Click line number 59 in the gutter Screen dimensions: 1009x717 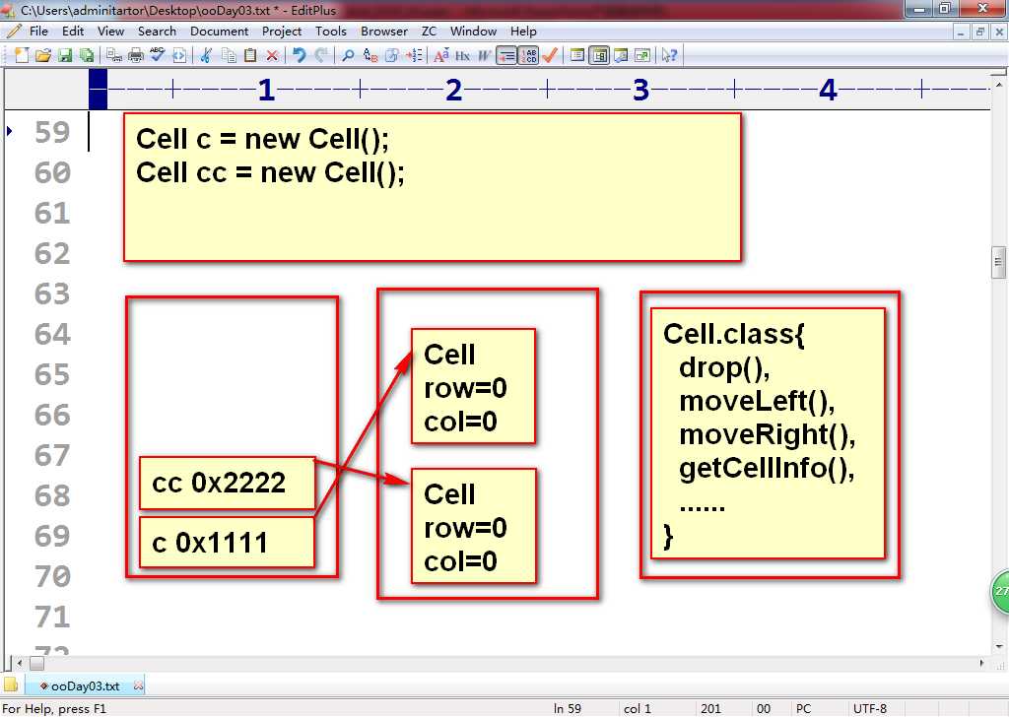click(x=52, y=133)
